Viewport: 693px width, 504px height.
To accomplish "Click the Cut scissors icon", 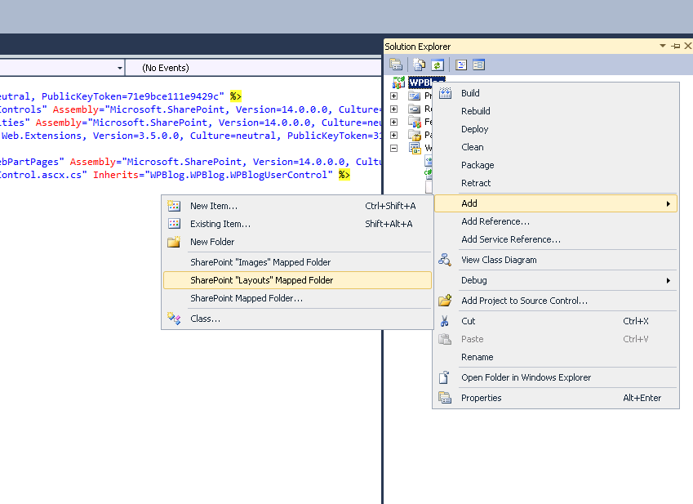I will (445, 321).
